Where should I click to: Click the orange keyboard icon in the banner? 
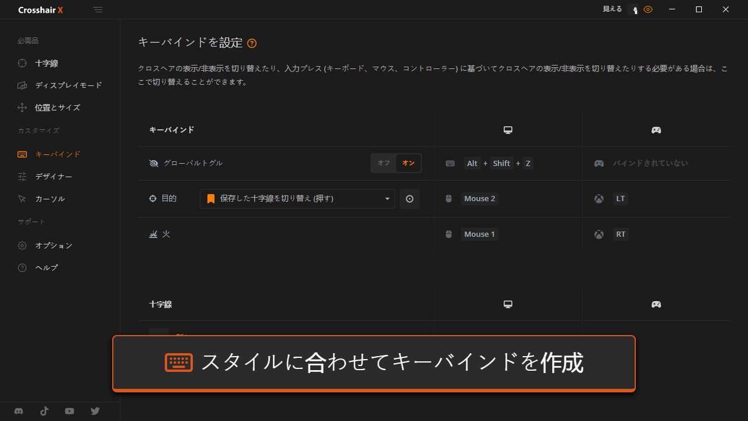178,363
